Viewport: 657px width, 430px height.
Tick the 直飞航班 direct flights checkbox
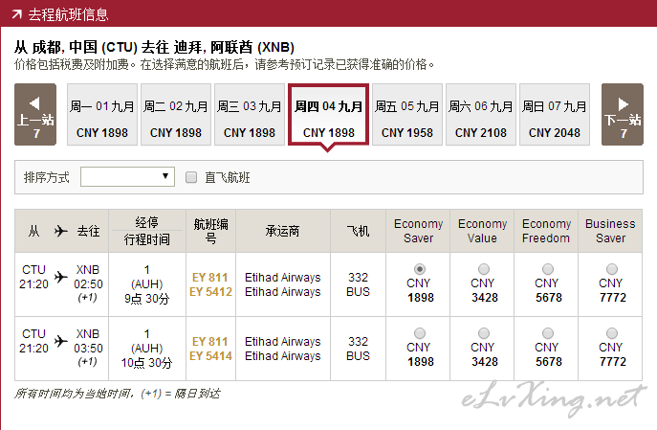tap(191, 177)
